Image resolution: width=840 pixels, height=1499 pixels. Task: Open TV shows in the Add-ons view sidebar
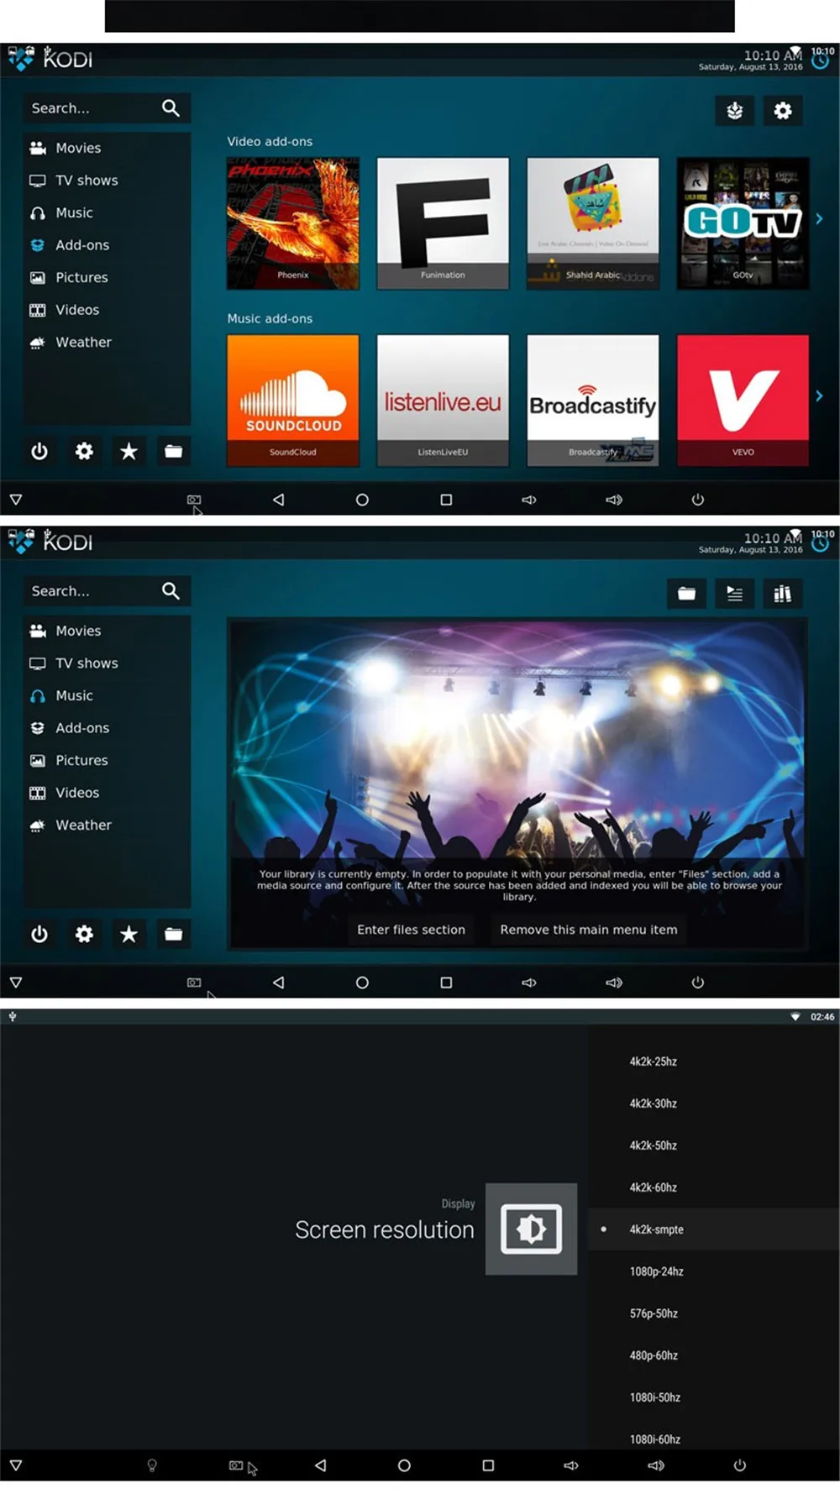point(107,181)
